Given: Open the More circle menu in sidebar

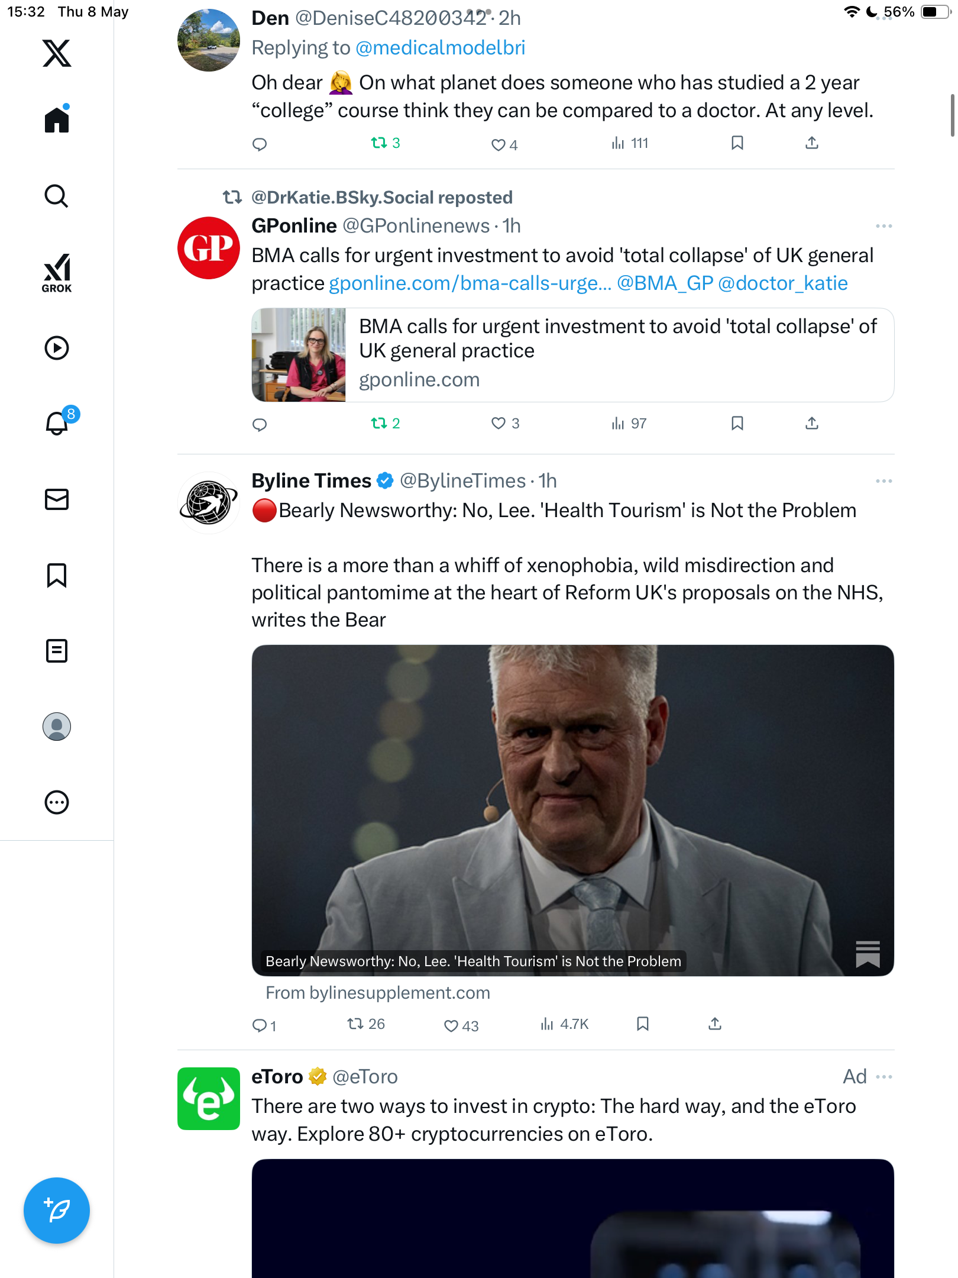Looking at the screenshot, I should point(57,802).
